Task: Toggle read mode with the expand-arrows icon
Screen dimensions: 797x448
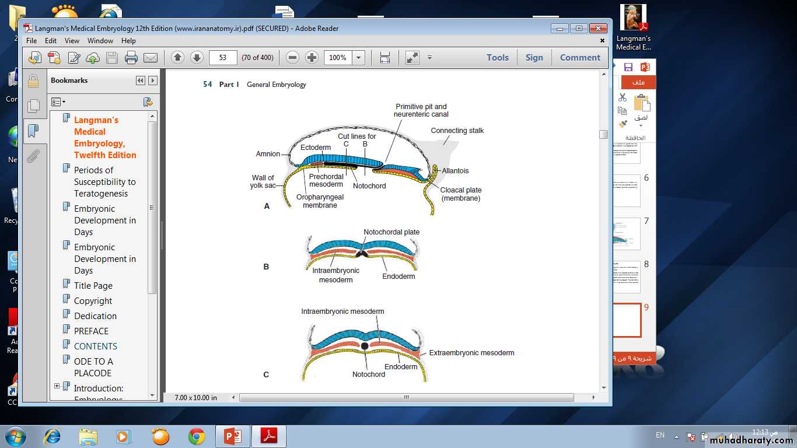Action: click(x=412, y=57)
